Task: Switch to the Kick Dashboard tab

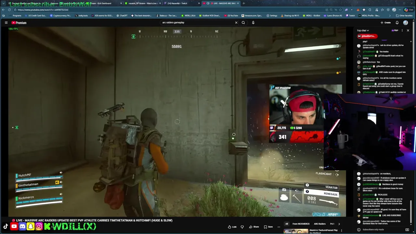Action: pyautogui.click(x=103, y=3)
